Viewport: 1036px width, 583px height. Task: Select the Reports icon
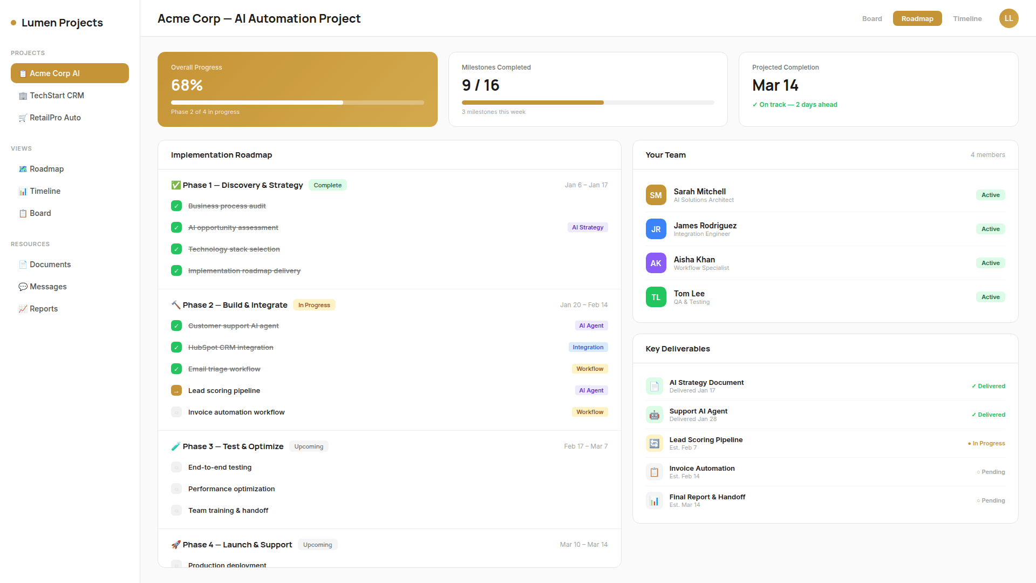pos(23,308)
